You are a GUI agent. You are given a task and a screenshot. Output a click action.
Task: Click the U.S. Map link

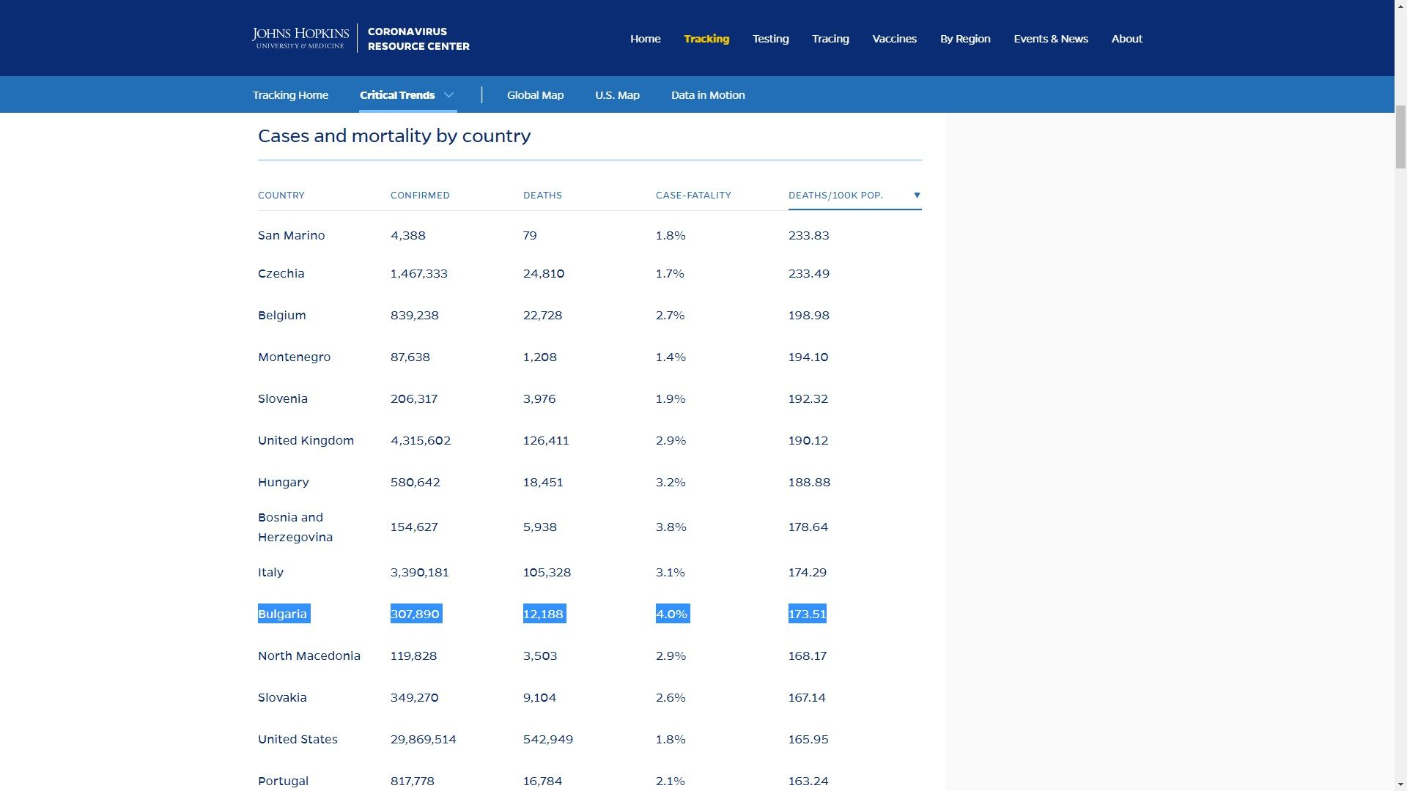pyautogui.click(x=616, y=94)
